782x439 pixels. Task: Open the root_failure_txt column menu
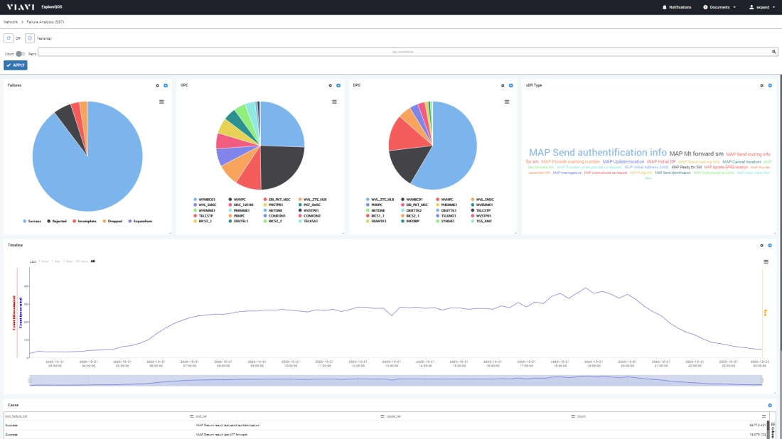(x=192, y=416)
